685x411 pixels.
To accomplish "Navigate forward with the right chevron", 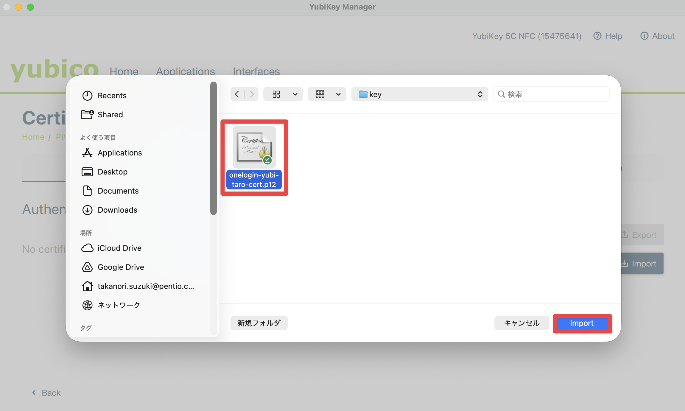I will [252, 94].
